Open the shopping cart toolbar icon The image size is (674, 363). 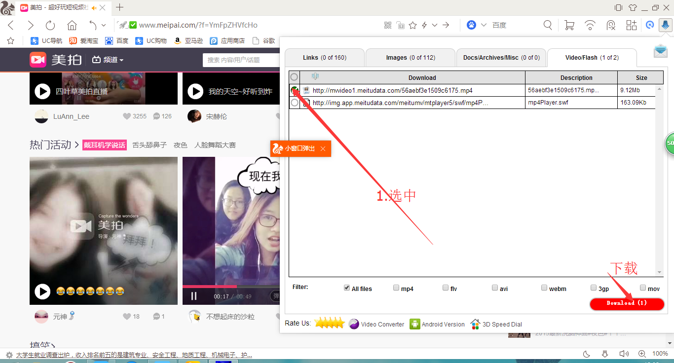569,25
